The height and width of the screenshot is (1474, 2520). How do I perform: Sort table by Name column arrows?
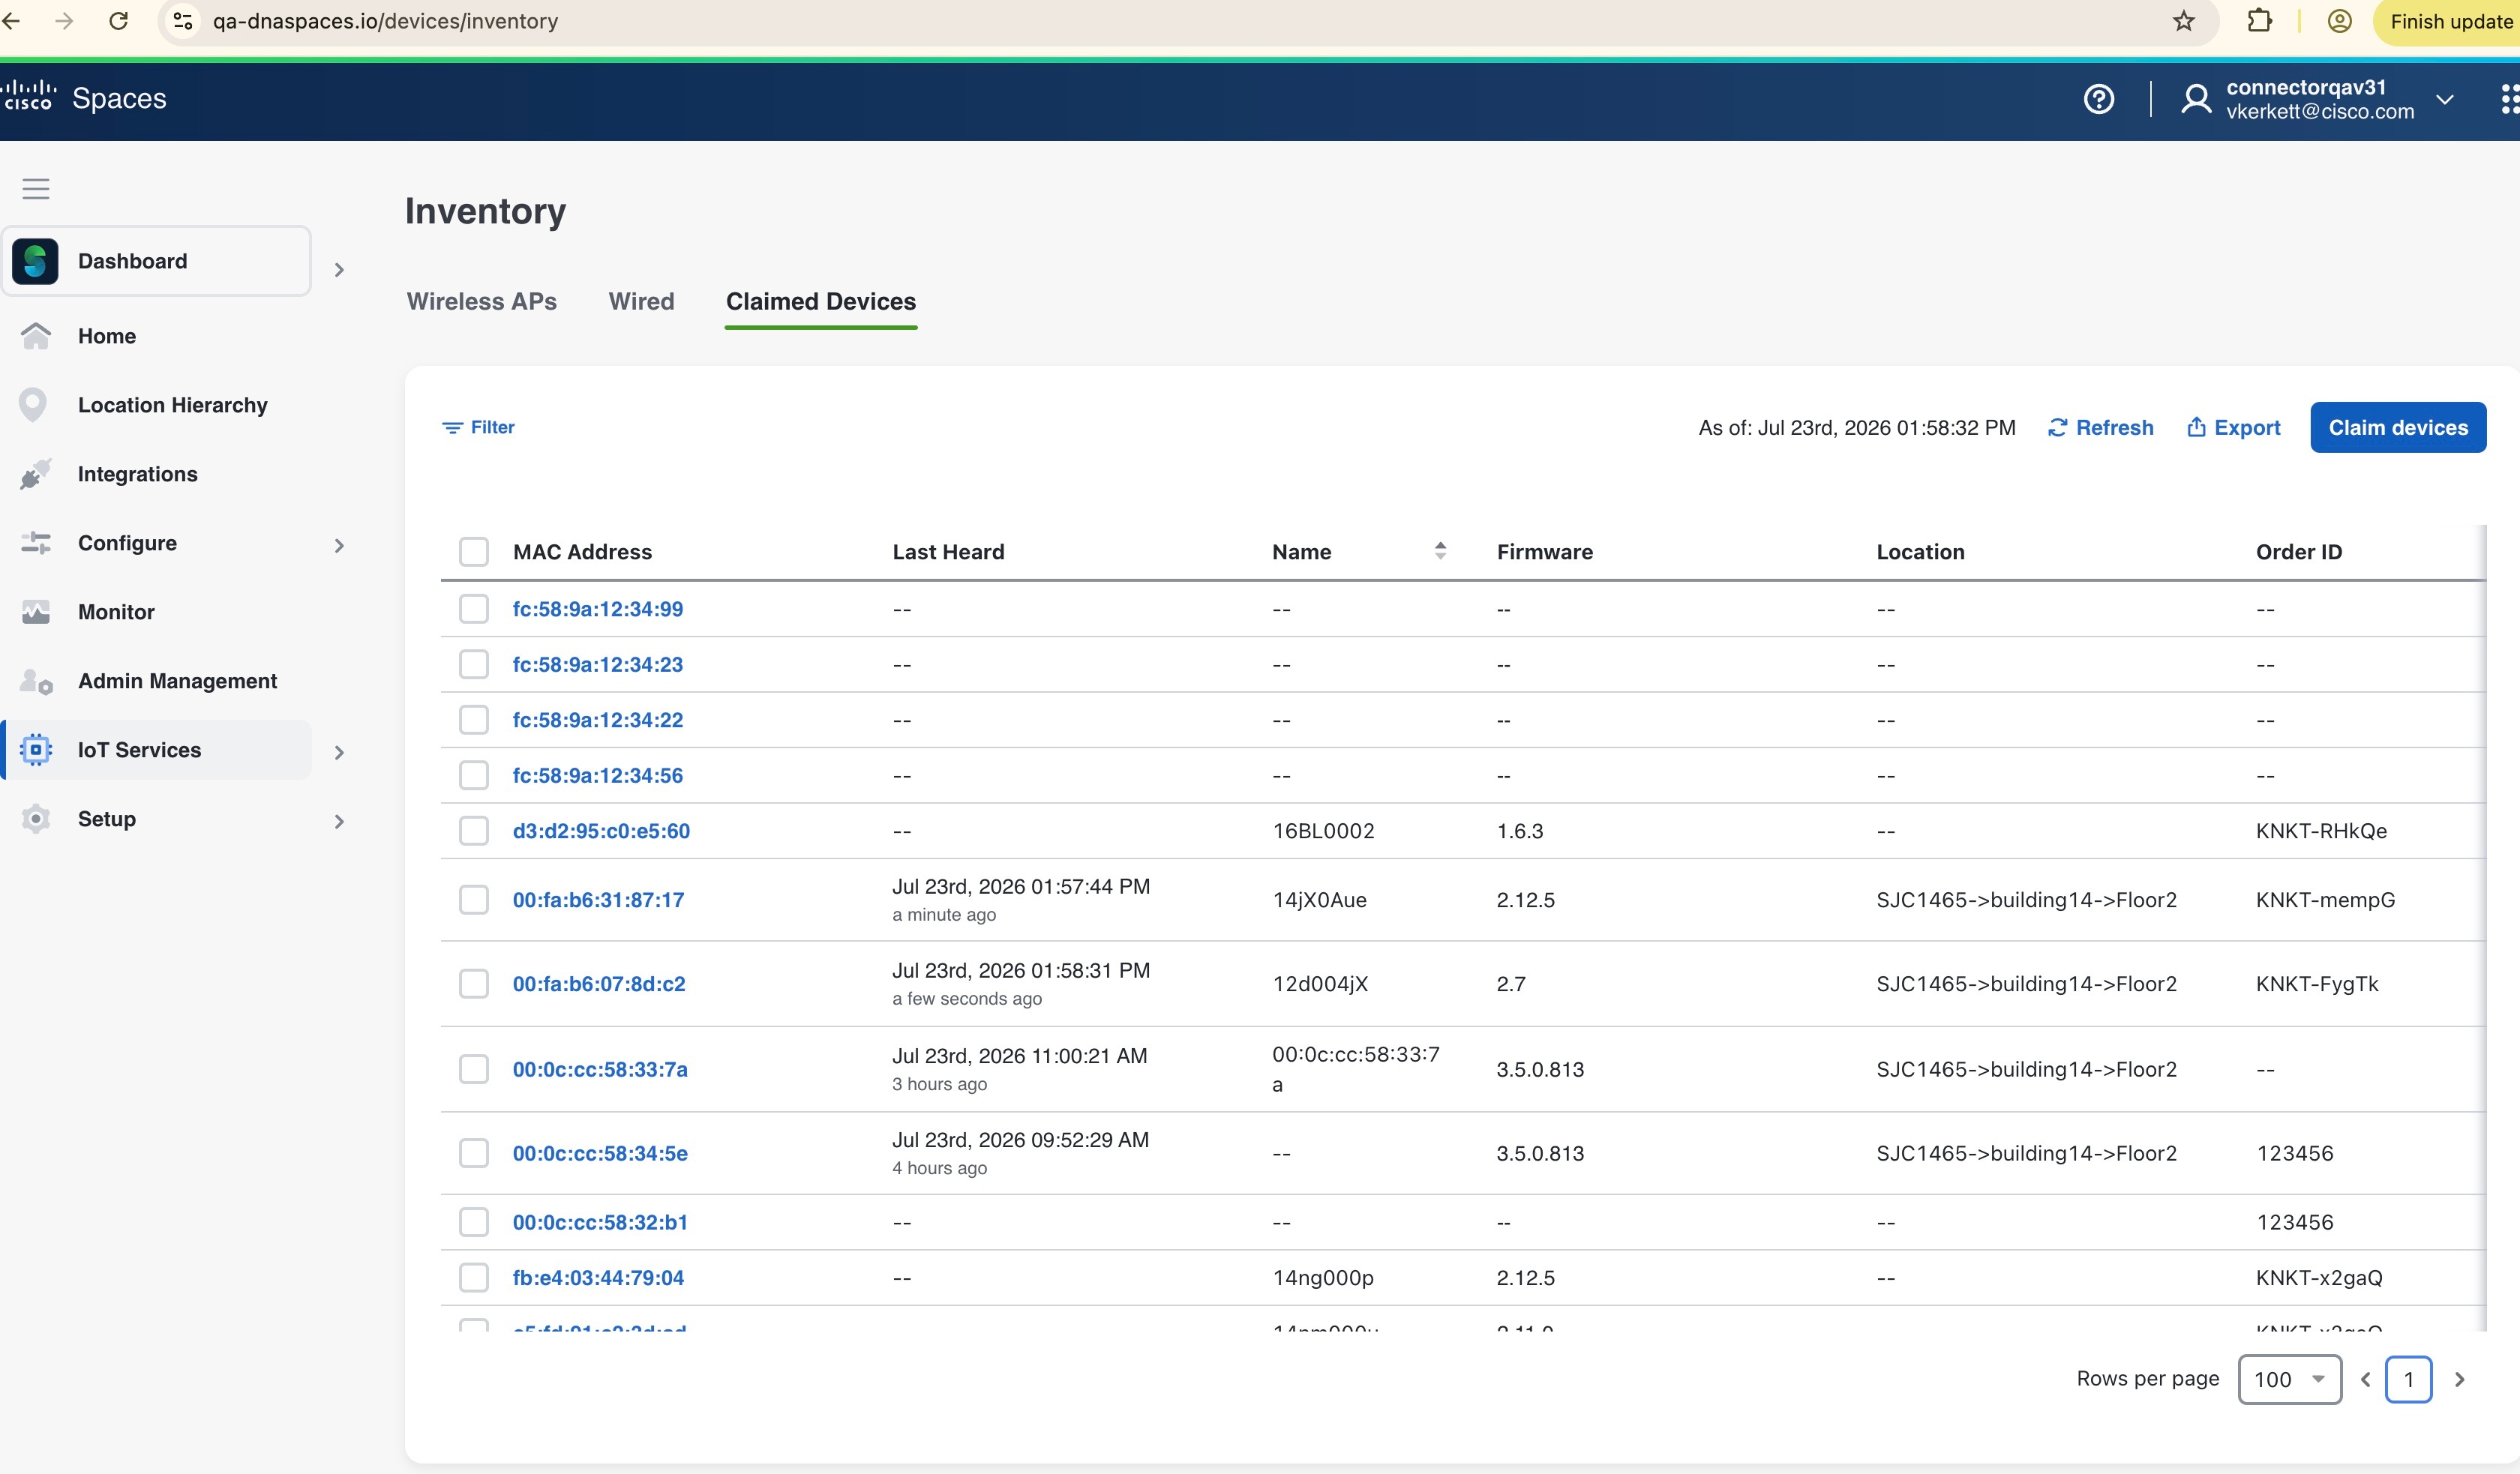point(1440,551)
